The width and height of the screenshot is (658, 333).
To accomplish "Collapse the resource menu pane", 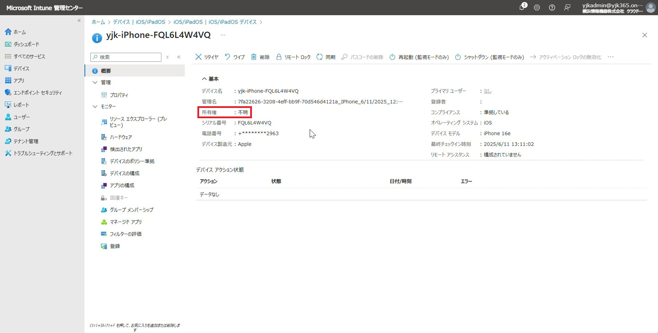I will [179, 57].
